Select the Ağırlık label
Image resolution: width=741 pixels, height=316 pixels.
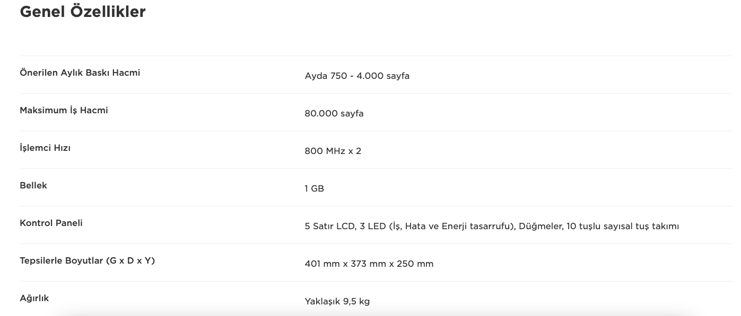pos(34,298)
